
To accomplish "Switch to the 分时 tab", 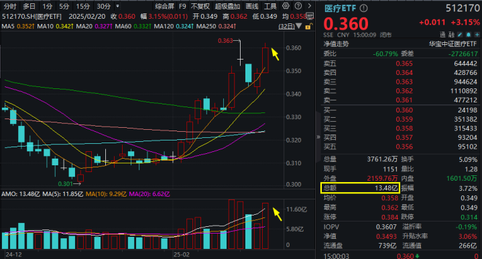I will pos(10,6).
